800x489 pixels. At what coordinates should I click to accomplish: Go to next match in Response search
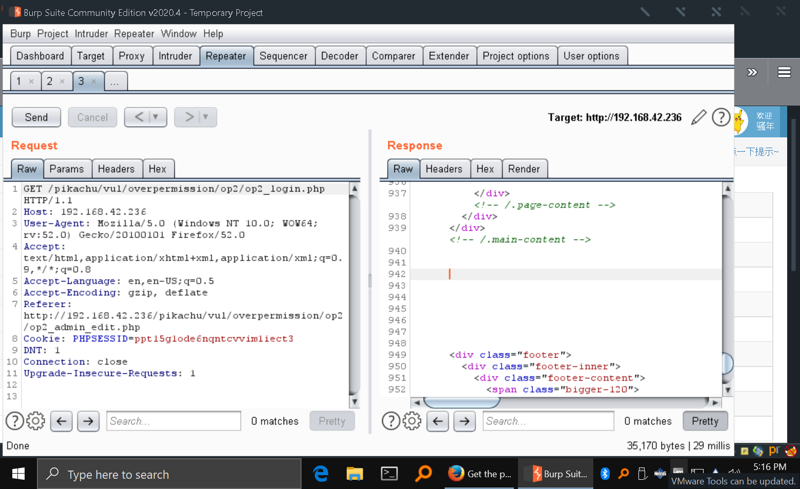tap(465, 421)
